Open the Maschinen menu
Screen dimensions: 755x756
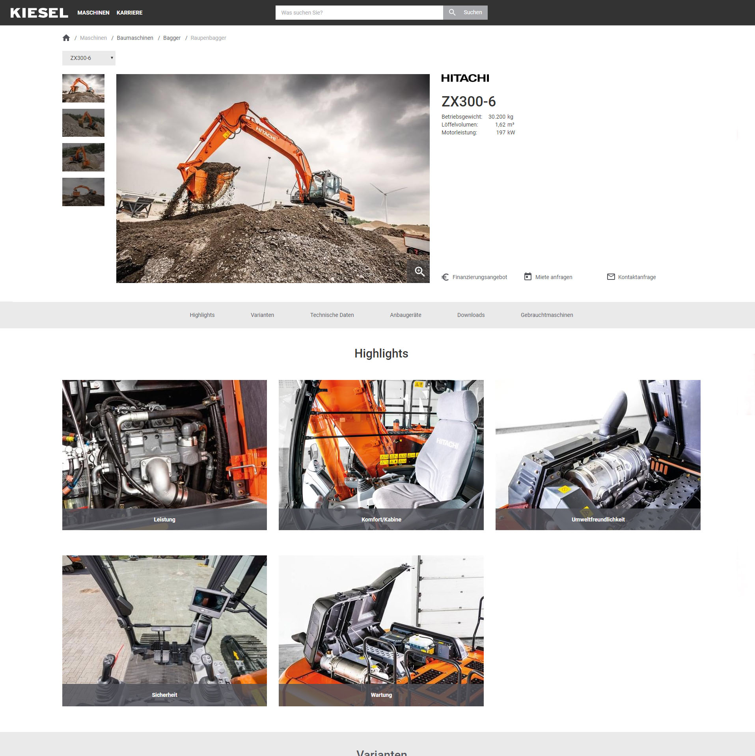(93, 13)
